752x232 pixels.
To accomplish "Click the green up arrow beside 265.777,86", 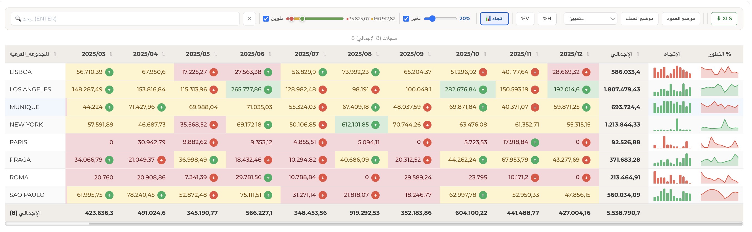I will (268, 90).
